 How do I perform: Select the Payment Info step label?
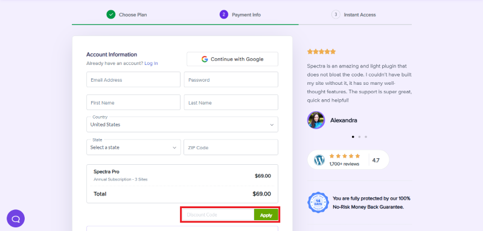pyautogui.click(x=246, y=14)
